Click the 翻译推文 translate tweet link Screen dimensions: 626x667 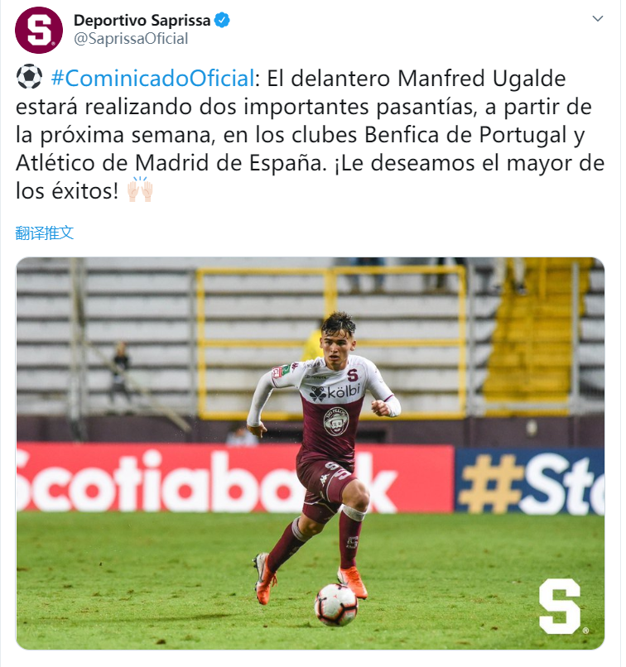(x=44, y=233)
